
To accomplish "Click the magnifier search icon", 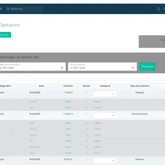I will (8, 9).
